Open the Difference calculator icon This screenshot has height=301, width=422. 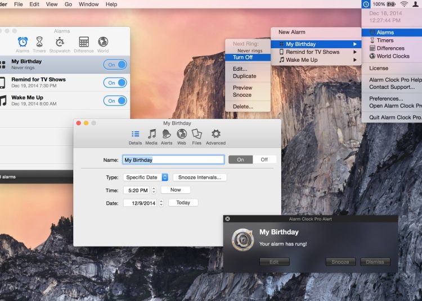[84, 43]
